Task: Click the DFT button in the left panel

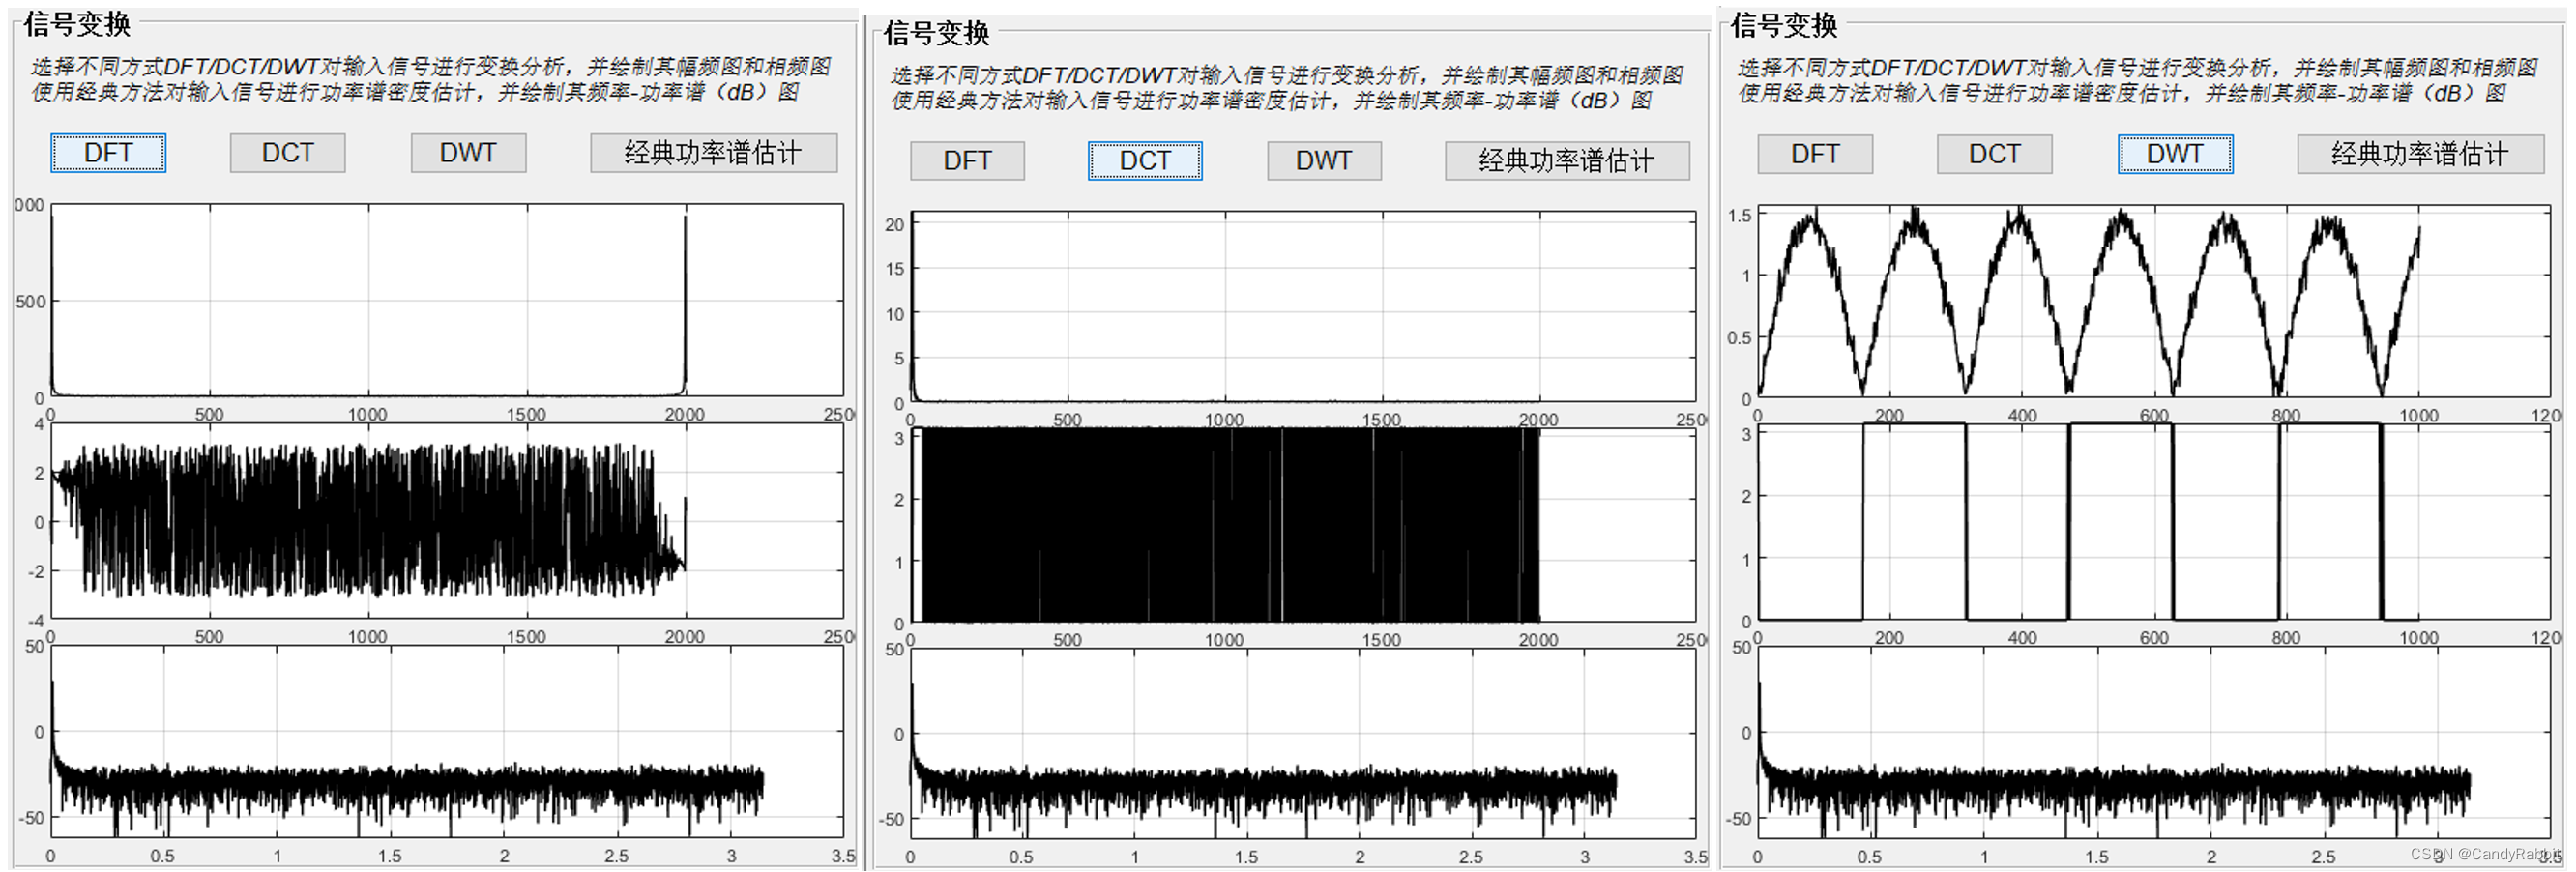Action: 108,152
